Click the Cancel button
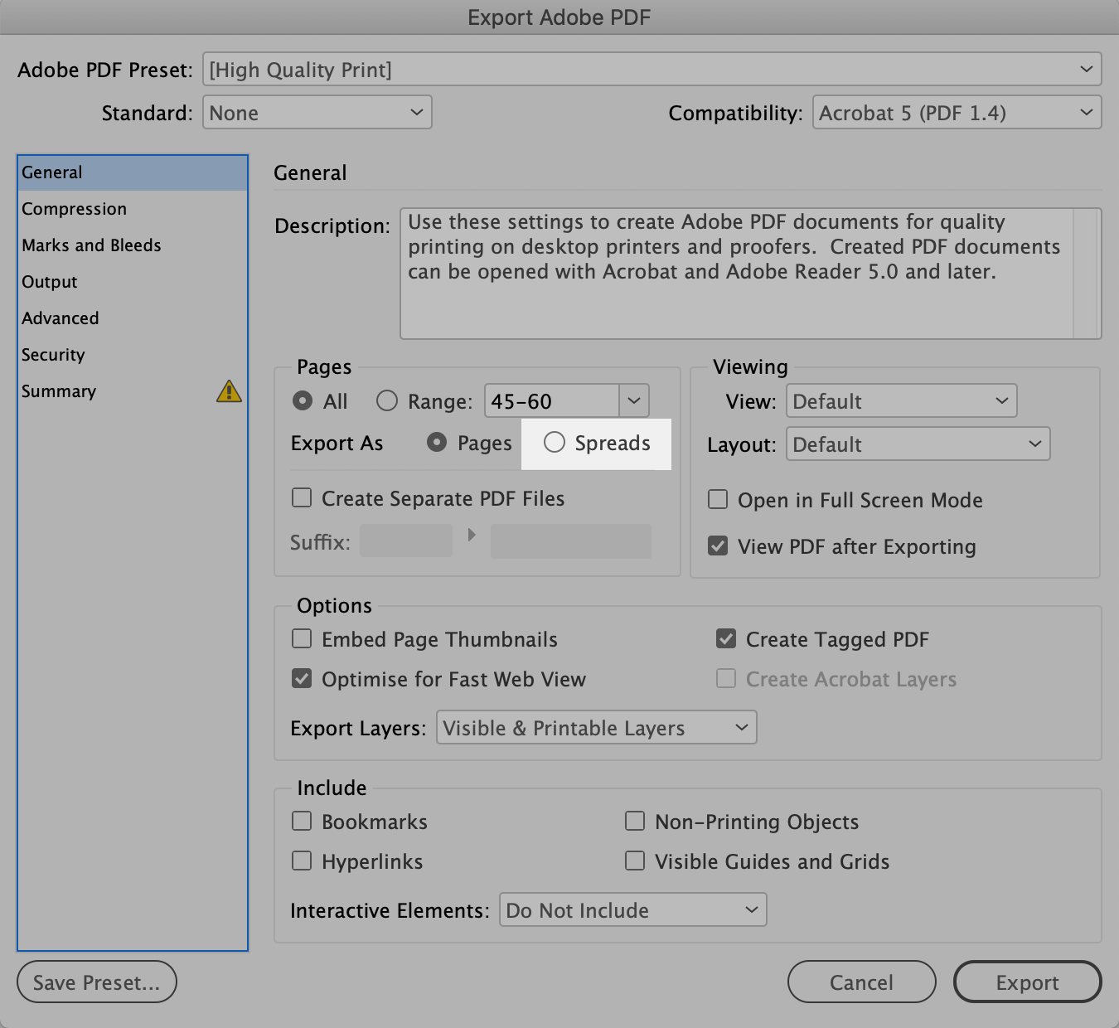The image size is (1119, 1028). 862,982
